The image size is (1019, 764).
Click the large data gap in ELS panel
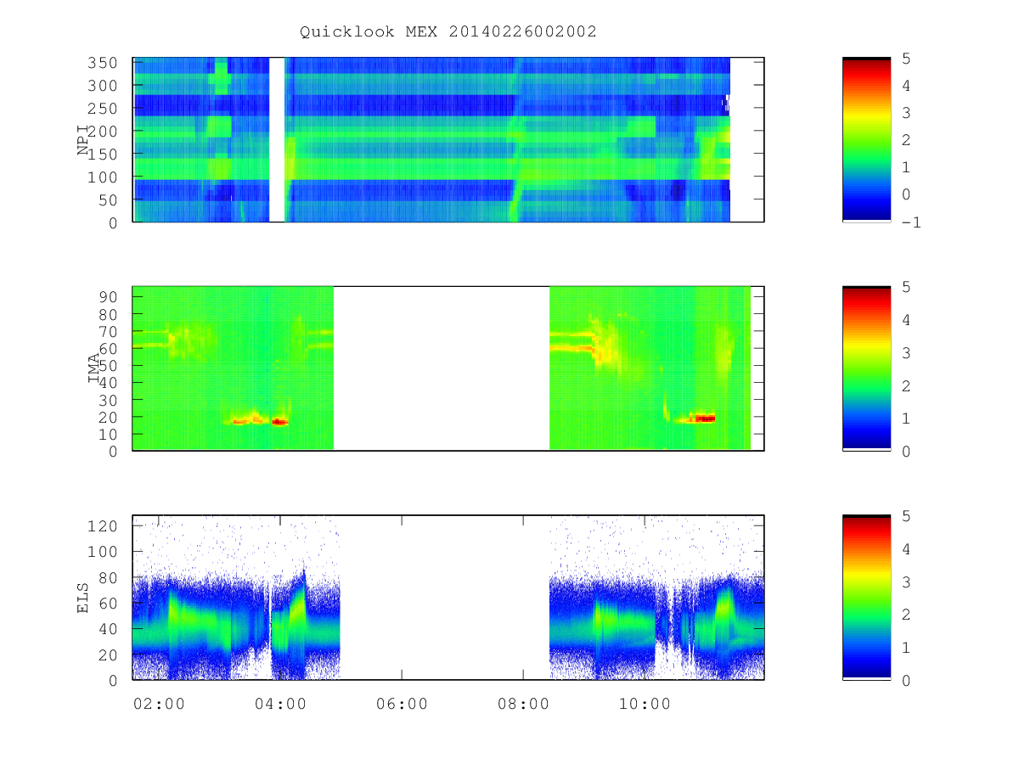tap(445, 597)
